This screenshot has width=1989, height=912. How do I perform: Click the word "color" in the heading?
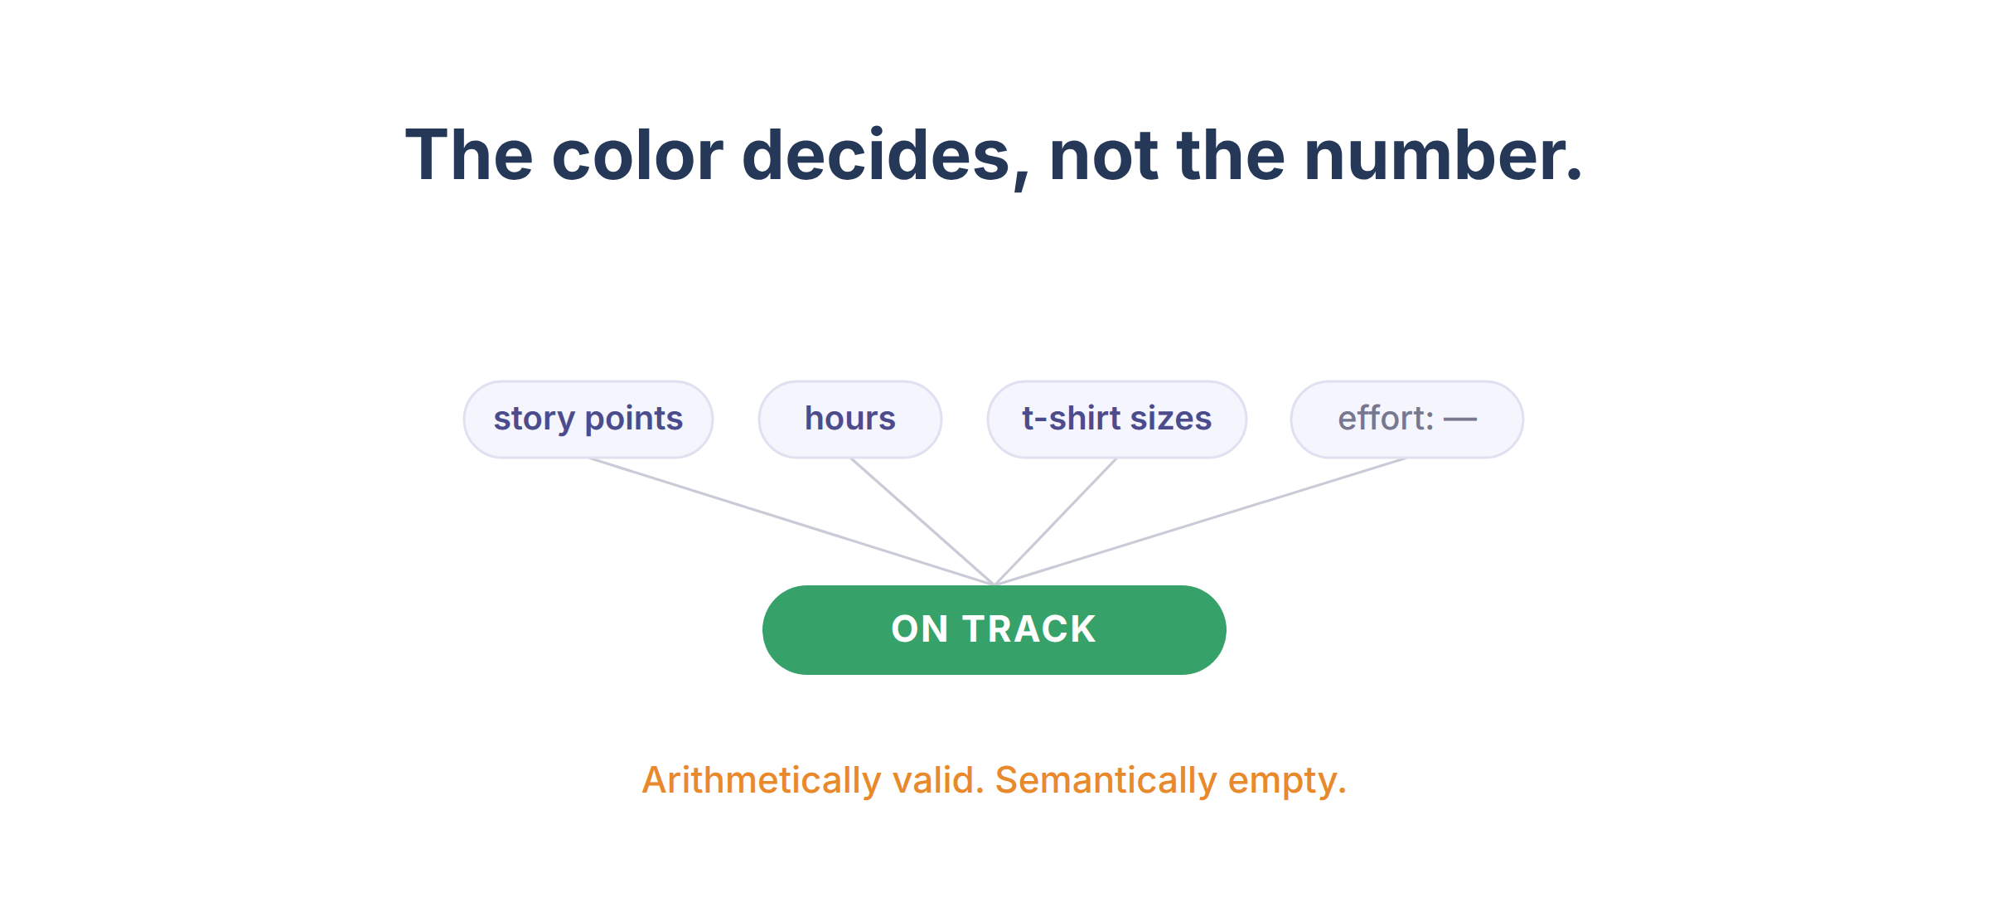[x=637, y=156]
